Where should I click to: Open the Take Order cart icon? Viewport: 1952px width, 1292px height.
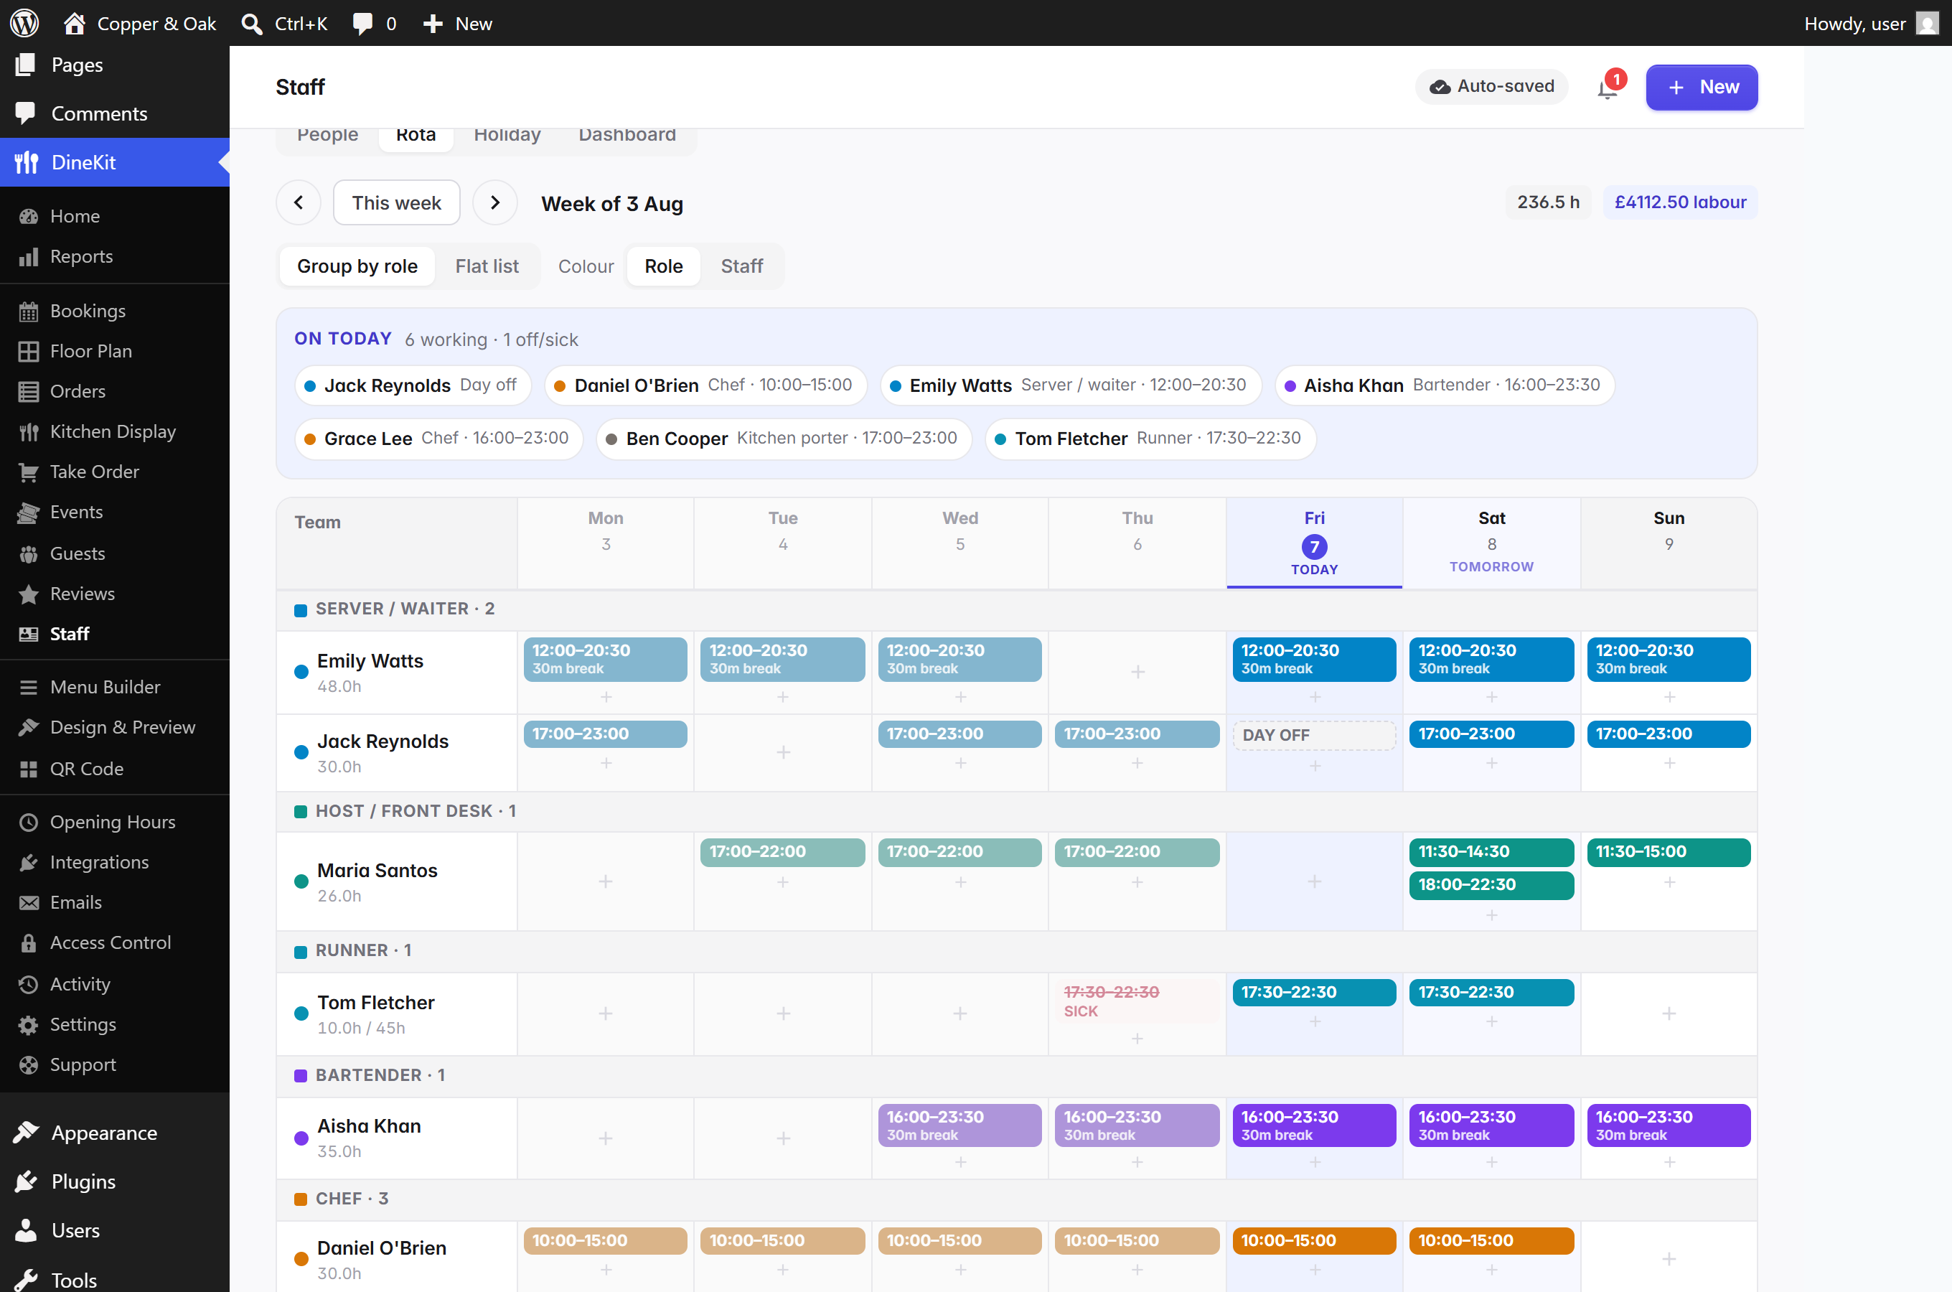coord(29,472)
